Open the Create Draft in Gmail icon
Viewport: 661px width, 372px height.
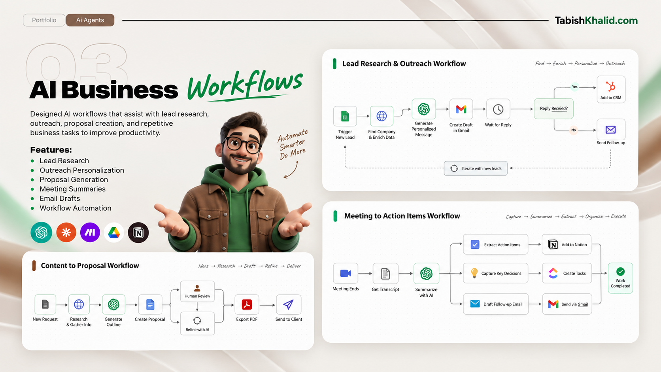461,109
